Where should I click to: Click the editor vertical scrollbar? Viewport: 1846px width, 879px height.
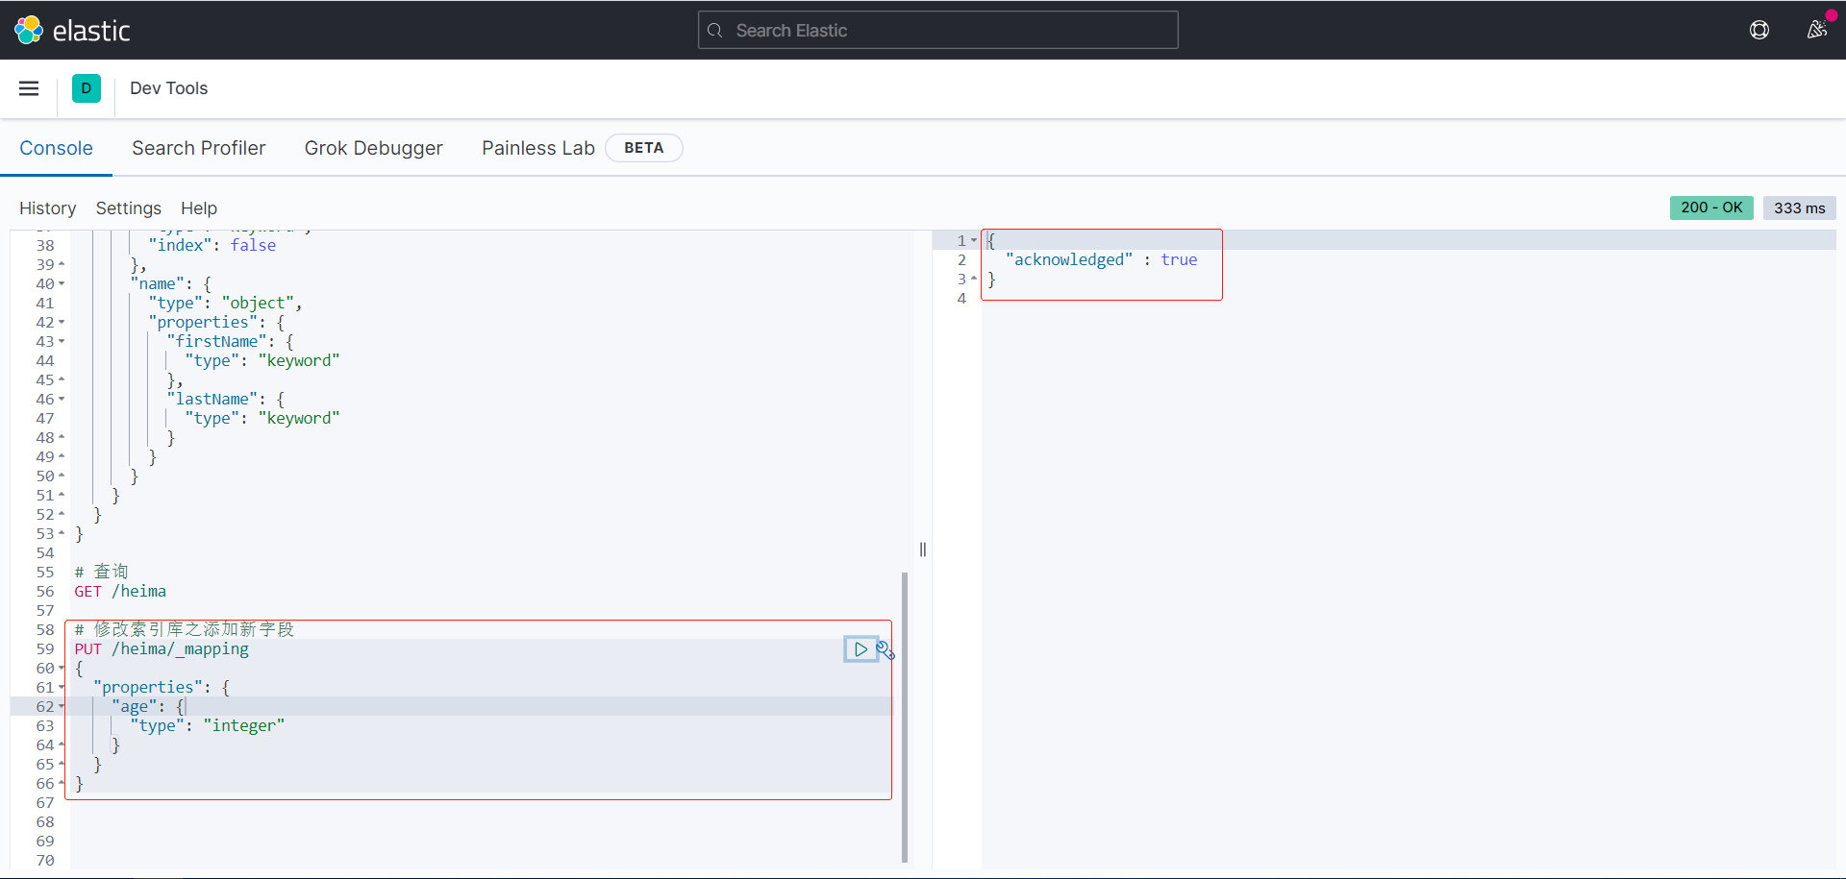coord(905,717)
